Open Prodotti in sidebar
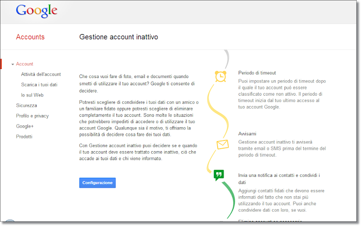 click(24, 137)
